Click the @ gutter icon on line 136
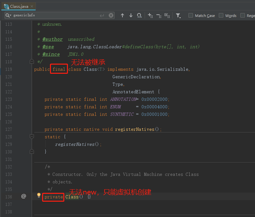Viewport: 255px width, 217px height. (x=24, y=196)
